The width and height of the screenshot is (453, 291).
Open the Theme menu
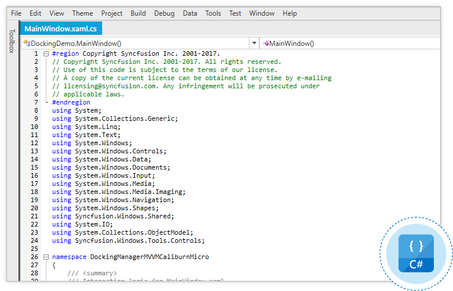click(82, 13)
